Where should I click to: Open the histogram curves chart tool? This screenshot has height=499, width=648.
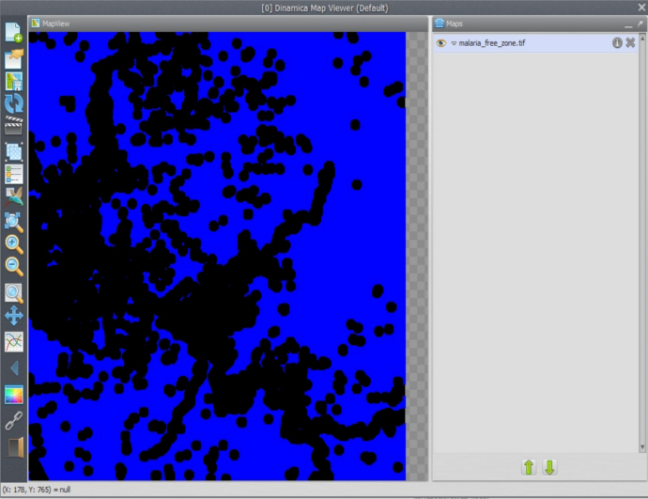click(14, 340)
